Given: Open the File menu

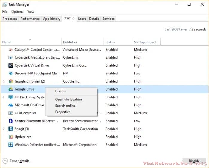Looking at the screenshot, I should pos(5,12).
